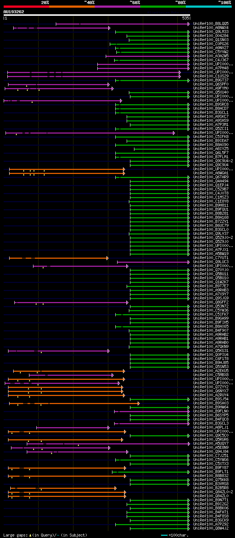Image resolution: width=235 pixels, height=538 pixels.
Task: Click the white query sequence ruler bar
Action: coord(97,15)
